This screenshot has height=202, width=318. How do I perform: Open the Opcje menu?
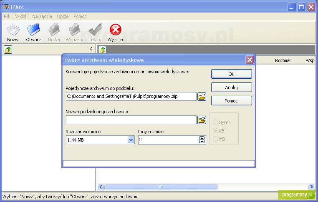pos(63,16)
